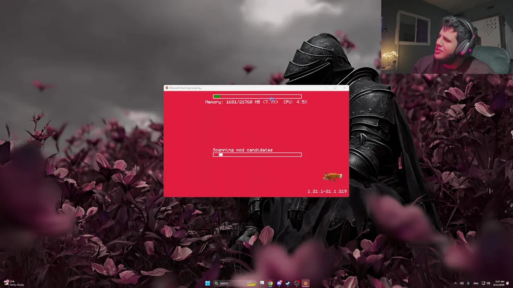Click the search highlight image in Search box
Image resolution: width=513 pixels, height=288 pixels.
pyautogui.click(x=251, y=283)
